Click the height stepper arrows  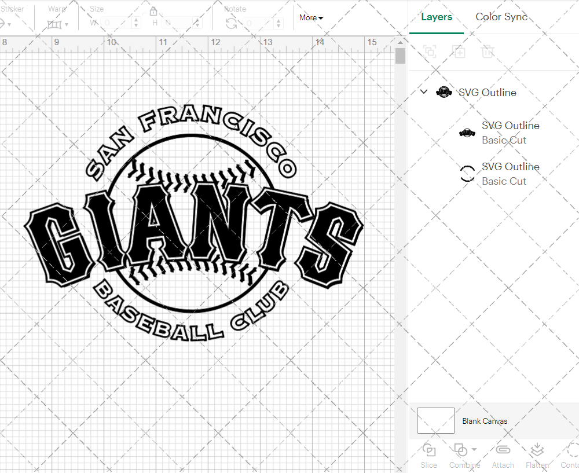coord(197,23)
